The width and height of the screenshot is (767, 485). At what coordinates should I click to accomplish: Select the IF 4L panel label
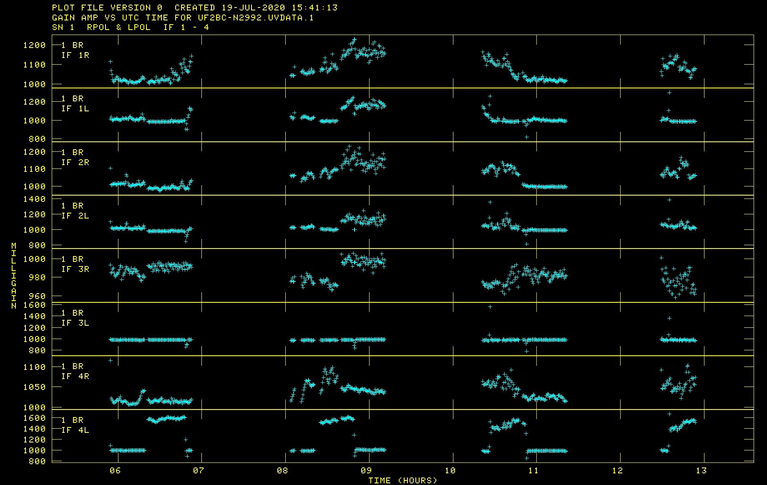pos(75,430)
